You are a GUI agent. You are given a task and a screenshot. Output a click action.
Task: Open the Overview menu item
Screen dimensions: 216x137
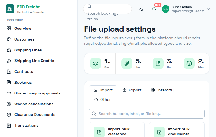pyautogui.click(x=23, y=28)
